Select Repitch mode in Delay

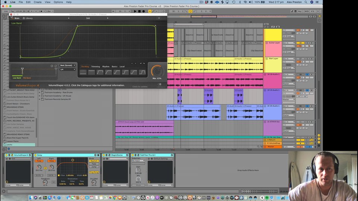(x=94, y=161)
